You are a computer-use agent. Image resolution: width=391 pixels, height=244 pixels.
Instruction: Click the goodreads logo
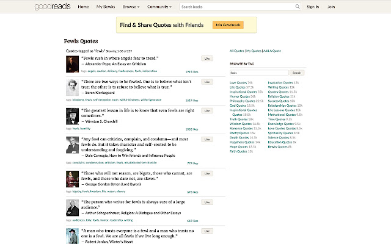click(53, 7)
